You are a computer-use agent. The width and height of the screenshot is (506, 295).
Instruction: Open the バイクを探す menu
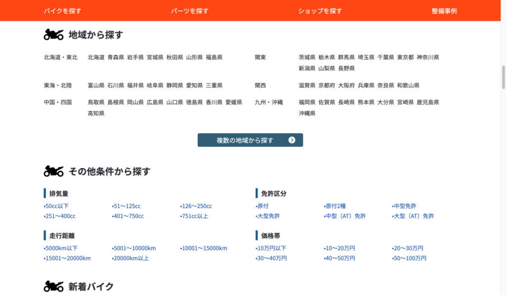(x=62, y=11)
